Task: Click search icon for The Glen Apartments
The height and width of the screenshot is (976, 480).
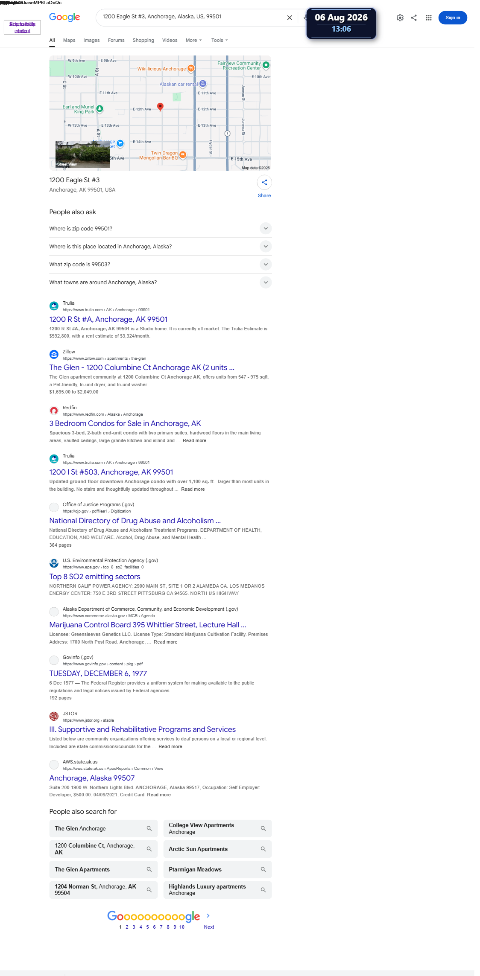Action: (149, 869)
